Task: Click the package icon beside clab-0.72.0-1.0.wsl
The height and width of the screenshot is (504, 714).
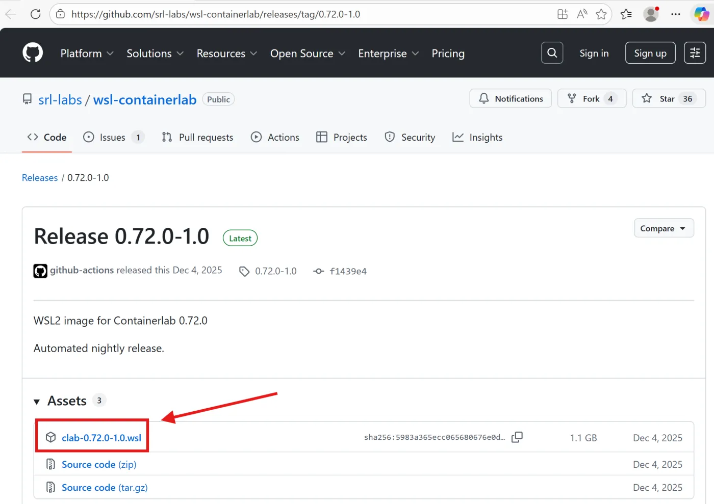Action: pyautogui.click(x=50, y=437)
